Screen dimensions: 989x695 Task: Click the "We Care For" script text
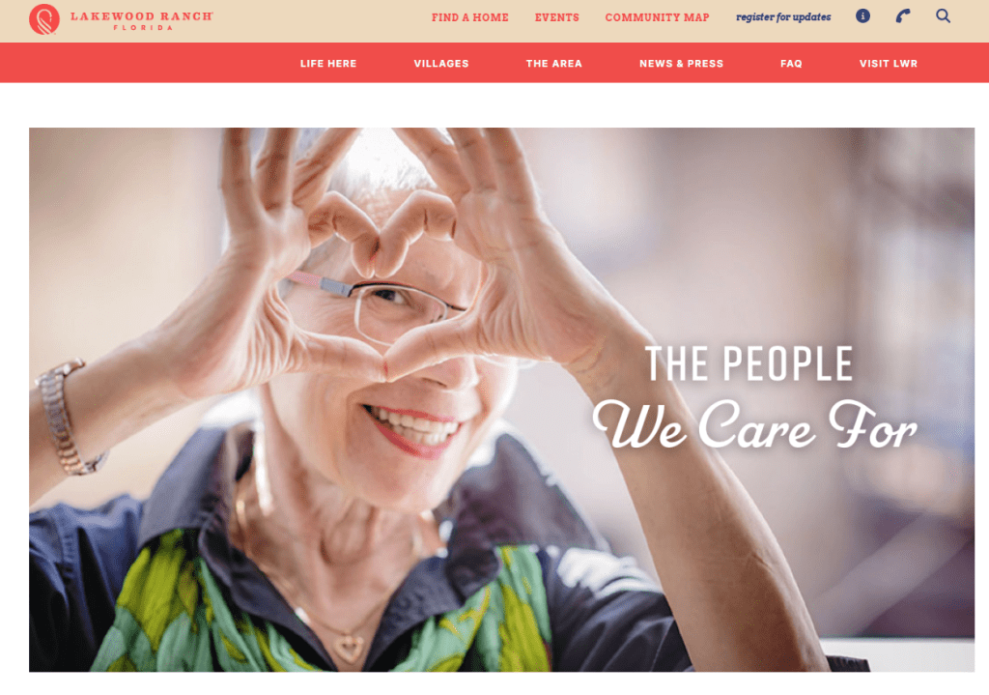(x=754, y=424)
